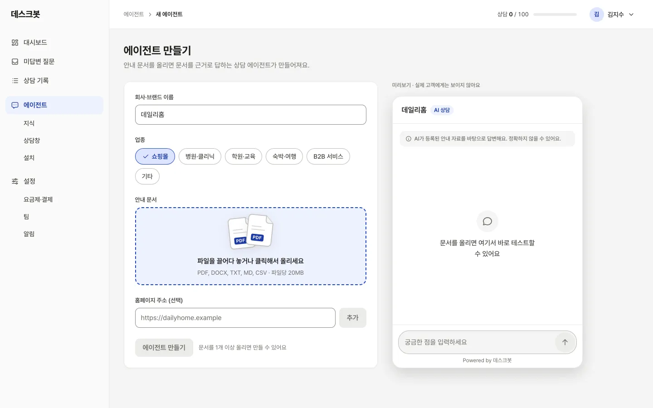
Task: Go back via the 에이전트 breadcrumb
Action: [134, 15]
